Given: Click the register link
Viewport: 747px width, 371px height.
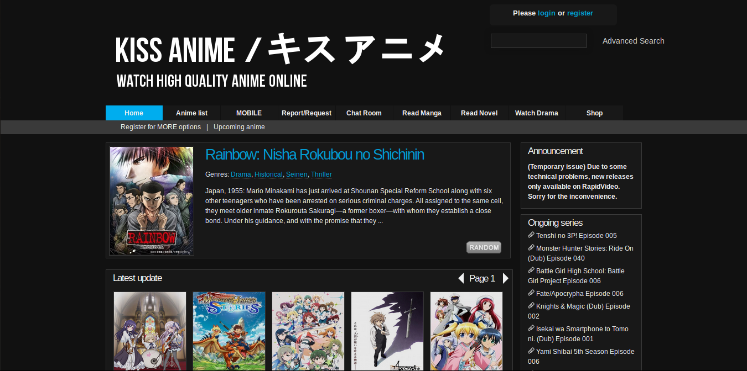Looking at the screenshot, I should tap(580, 13).
